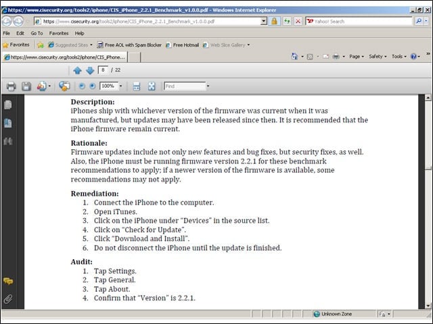Open the Edit menu
Viewport: 433px width, 324px height.
coord(20,33)
